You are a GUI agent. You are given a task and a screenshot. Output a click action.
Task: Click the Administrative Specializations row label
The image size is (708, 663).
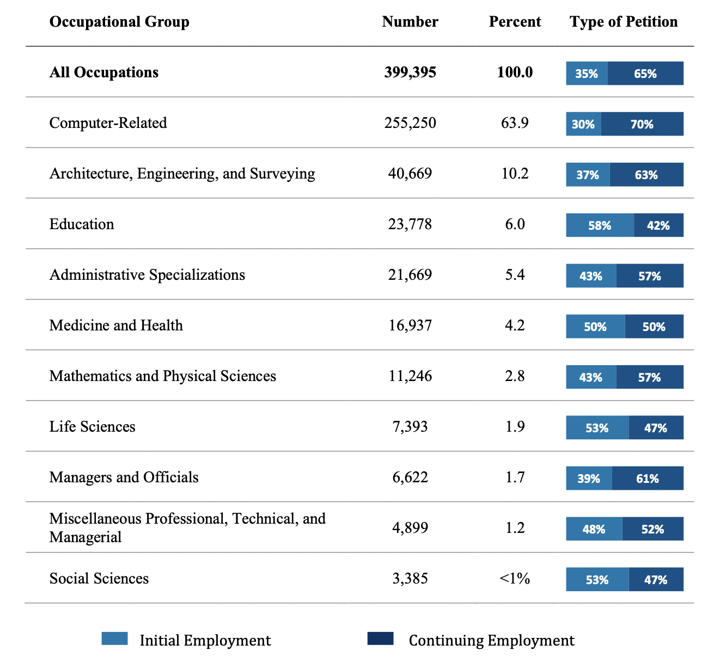[x=147, y=275]
